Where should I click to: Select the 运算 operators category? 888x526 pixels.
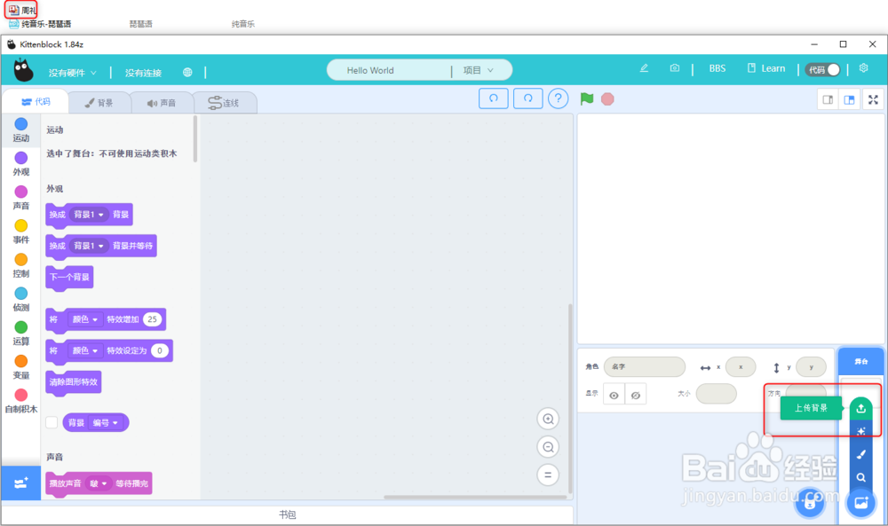click(21, 334)
